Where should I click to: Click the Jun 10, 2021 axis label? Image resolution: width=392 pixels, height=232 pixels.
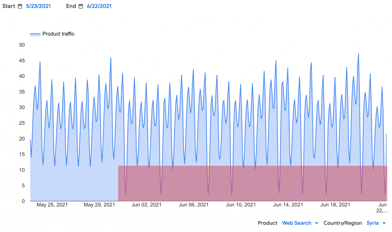click(x=241, y=205)
